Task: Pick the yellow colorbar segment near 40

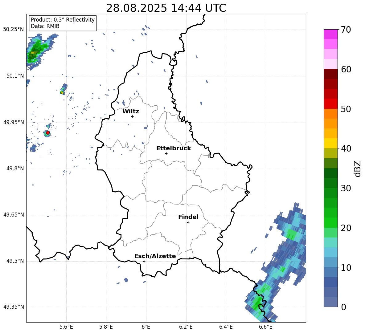Action: pyautogui.click(x=331, y=143)
